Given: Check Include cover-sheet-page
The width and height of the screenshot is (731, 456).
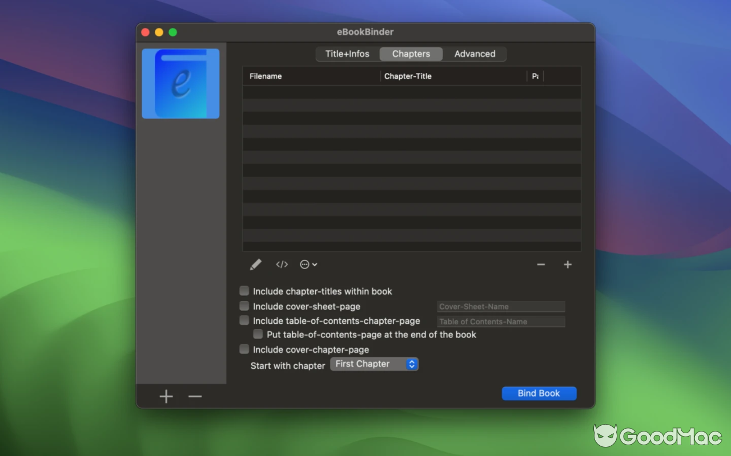Looking at the screenshot, I should (244, 306).
